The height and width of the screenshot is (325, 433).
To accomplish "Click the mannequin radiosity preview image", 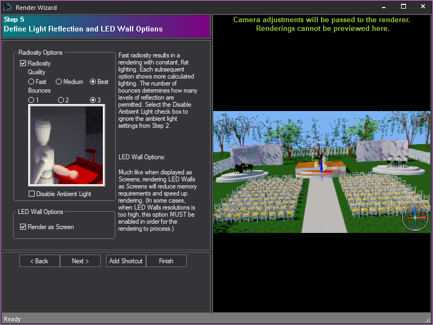I will (x=67, y=144).
